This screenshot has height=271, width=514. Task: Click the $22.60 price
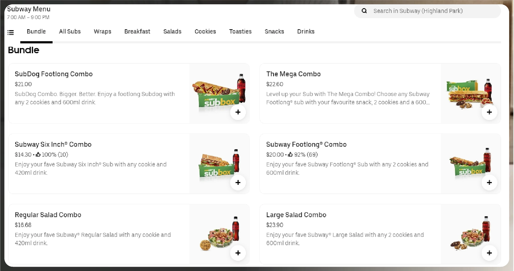pyautogui.click(x=275, y=84)
